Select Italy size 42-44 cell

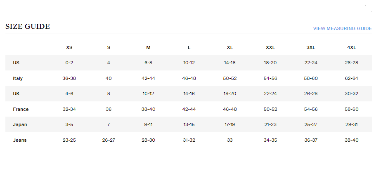click(x=148, y=78)
